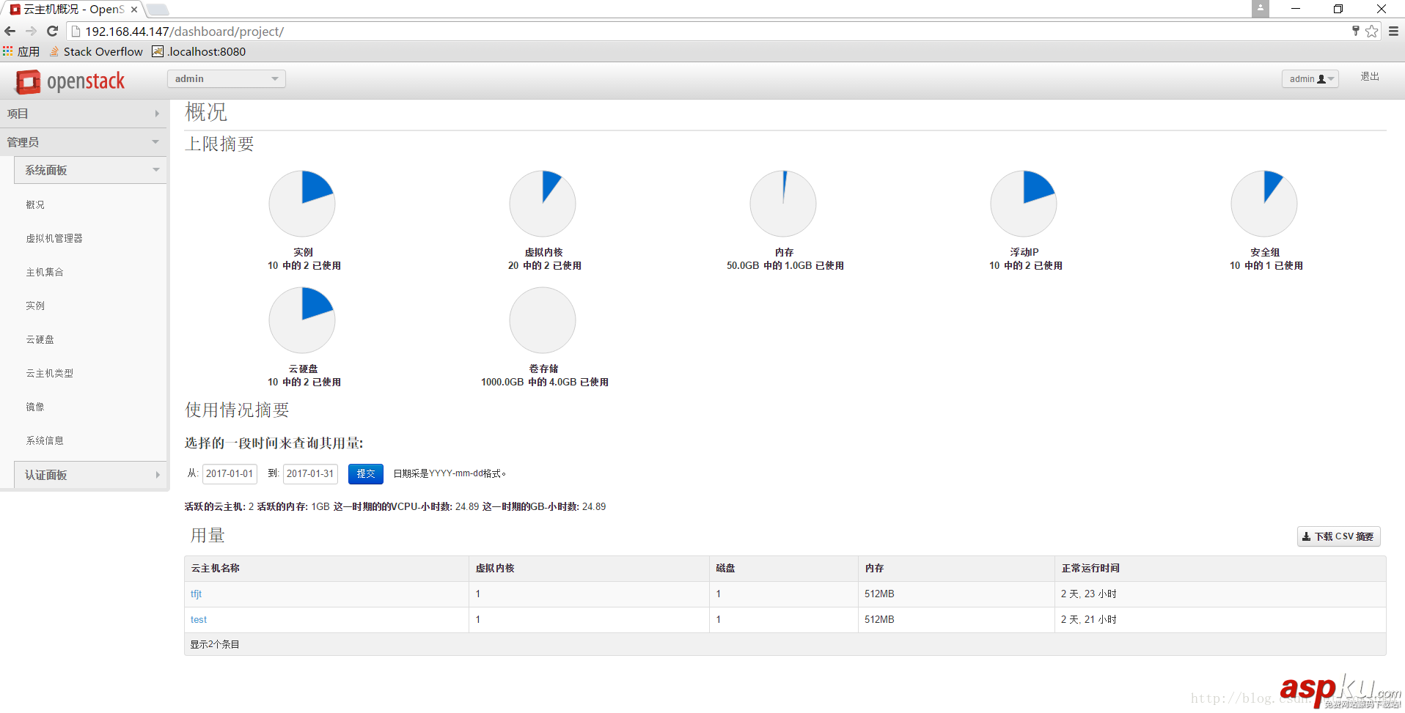Open the Apps grid in bookmarks bar
The height and width of the screenshot is (713, 1405).
coord(21,51)
